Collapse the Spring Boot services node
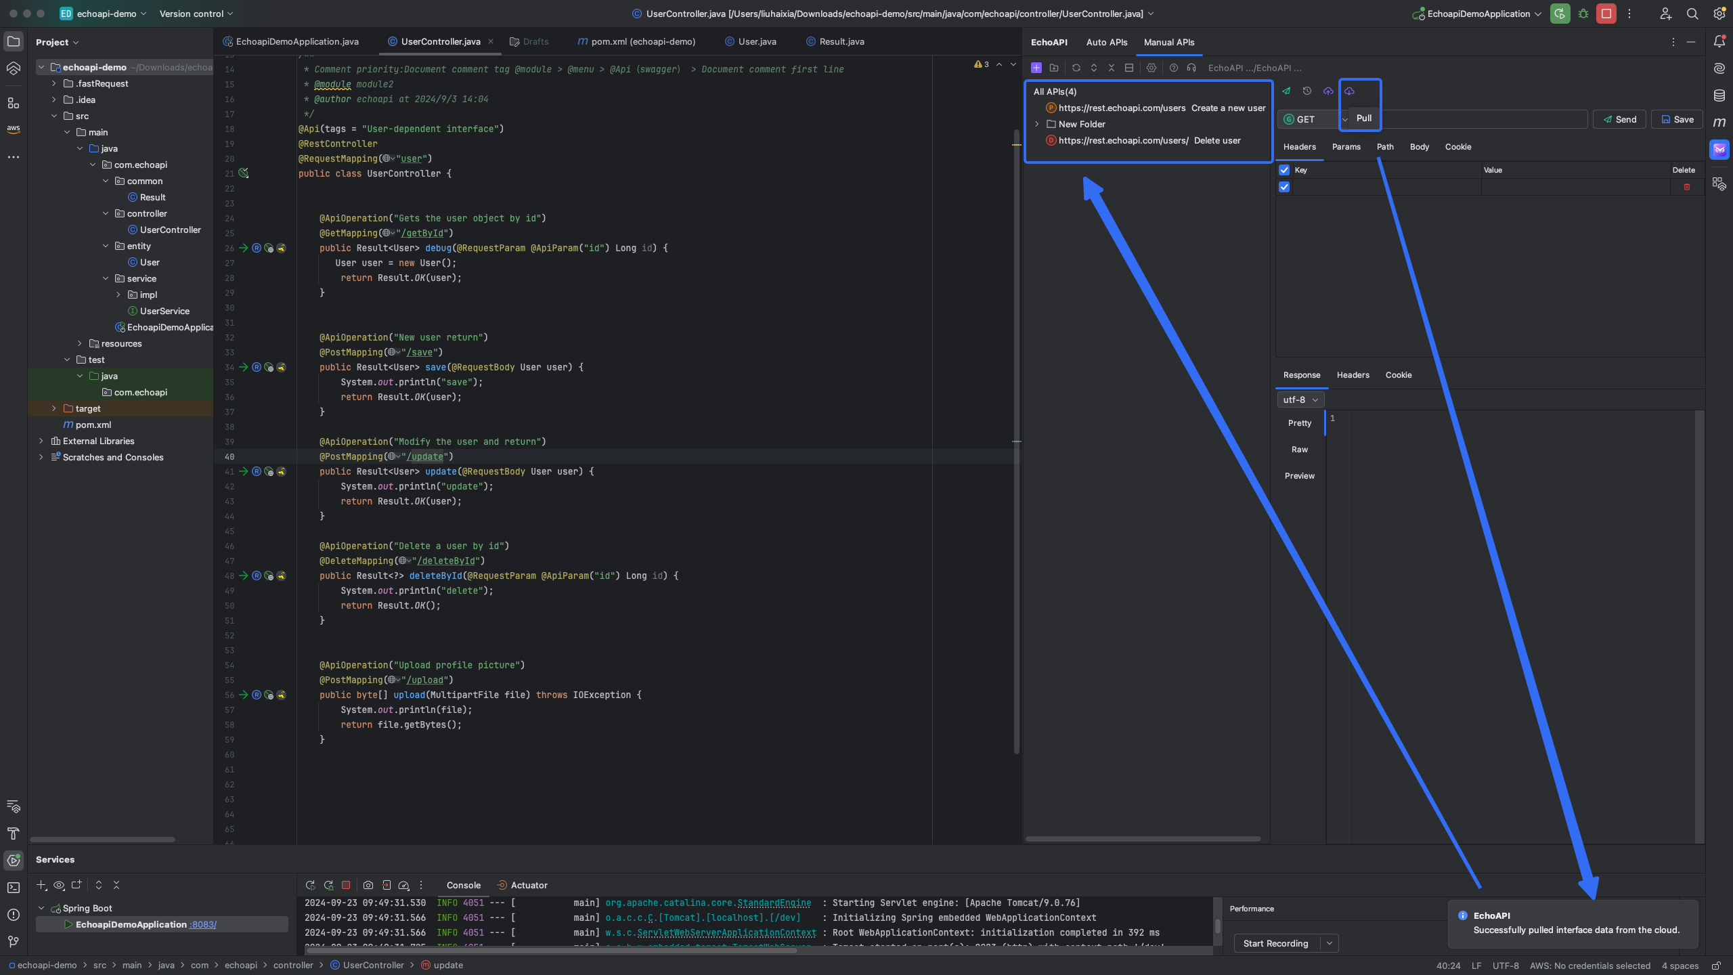 [x=41, y=908]
